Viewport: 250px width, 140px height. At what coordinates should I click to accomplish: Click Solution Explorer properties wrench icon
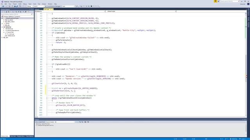(25, 12)
